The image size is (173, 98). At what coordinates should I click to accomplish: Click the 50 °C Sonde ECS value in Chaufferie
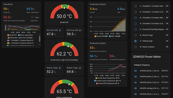pos(6,9)
